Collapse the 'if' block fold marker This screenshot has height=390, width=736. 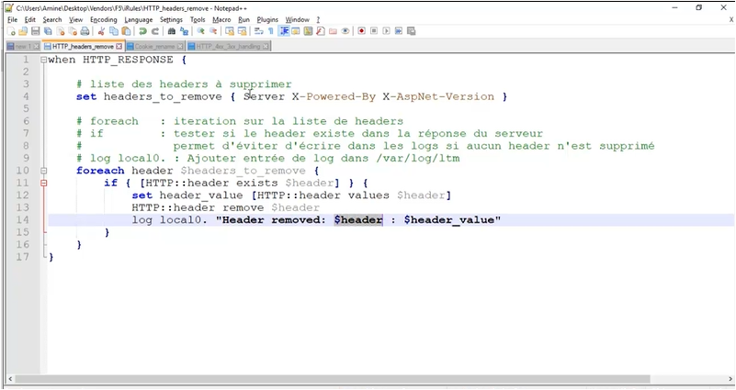point(43,184)
